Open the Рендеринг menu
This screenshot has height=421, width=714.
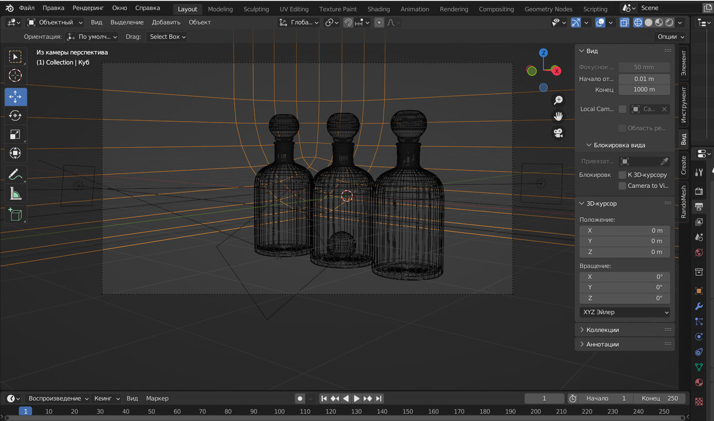[x=88, y=8]
